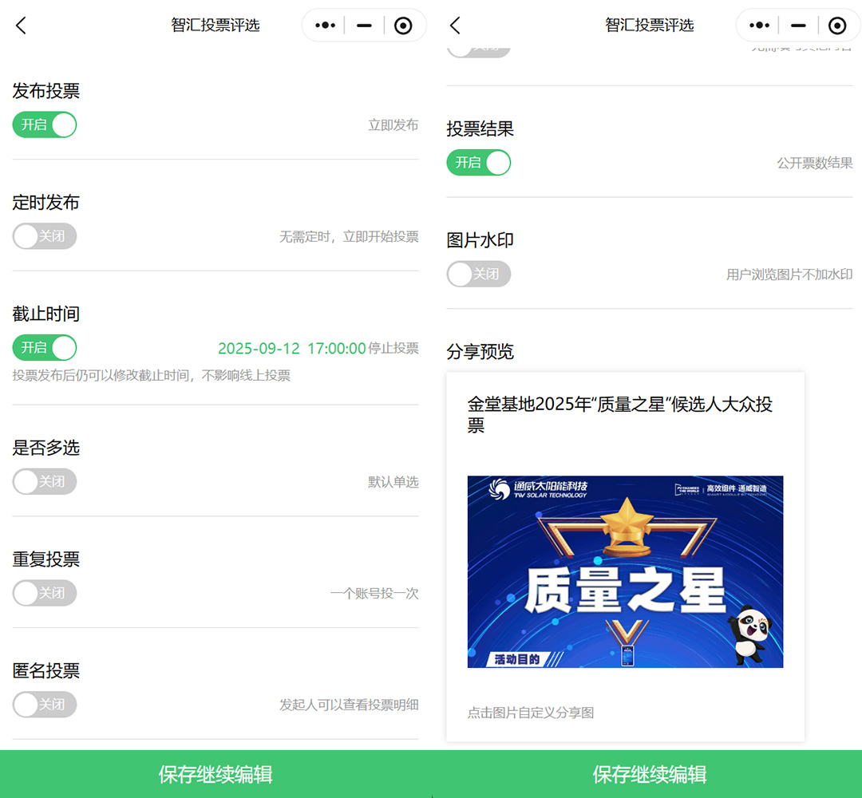Close mini program via right panel's circle icon

click(837, 26)
